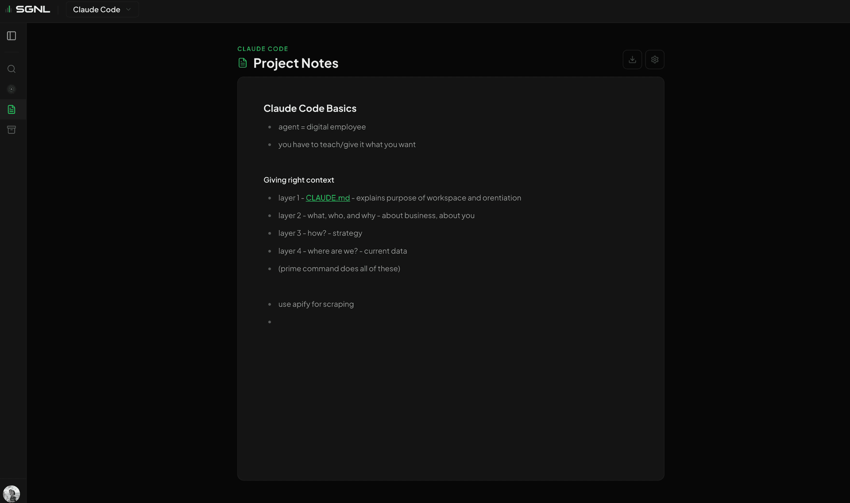Download the Project Notes document
This screenshot has width=850, height=503.
pos(632,59)
